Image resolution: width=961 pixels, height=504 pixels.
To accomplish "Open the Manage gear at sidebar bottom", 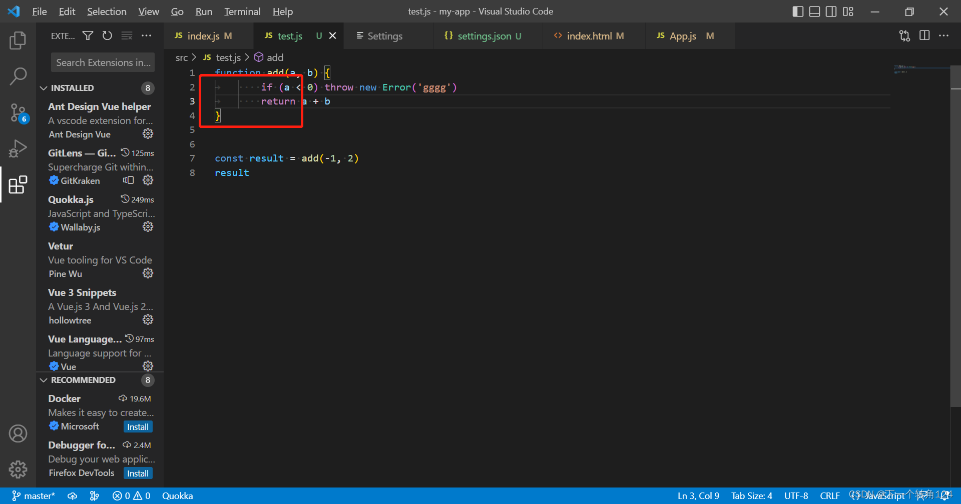I will (x=18, y=469).
